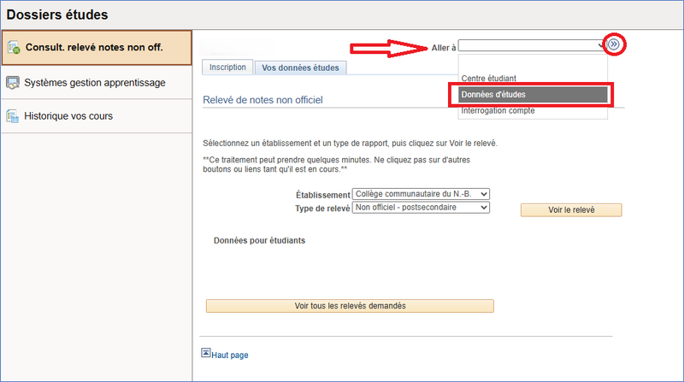Switch to the Inscription tab

[227, 67]
